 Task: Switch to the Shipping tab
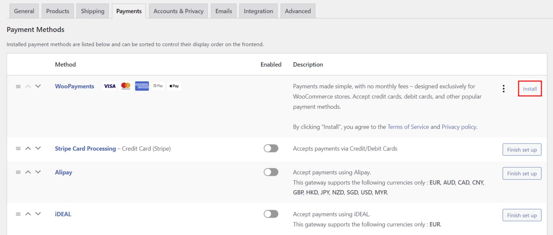tap(92, 11)
